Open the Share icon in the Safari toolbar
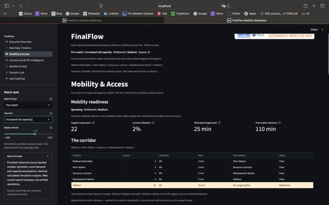This screenshot has height=205, width=329. (x=305, y=6)
